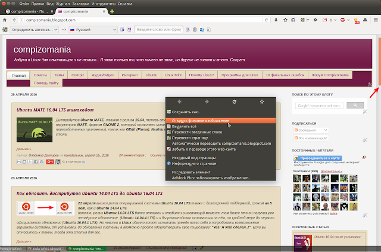Share first post to Pinterest icon
The width and height of the screenshot is (381, 252).
coord(42,162)
